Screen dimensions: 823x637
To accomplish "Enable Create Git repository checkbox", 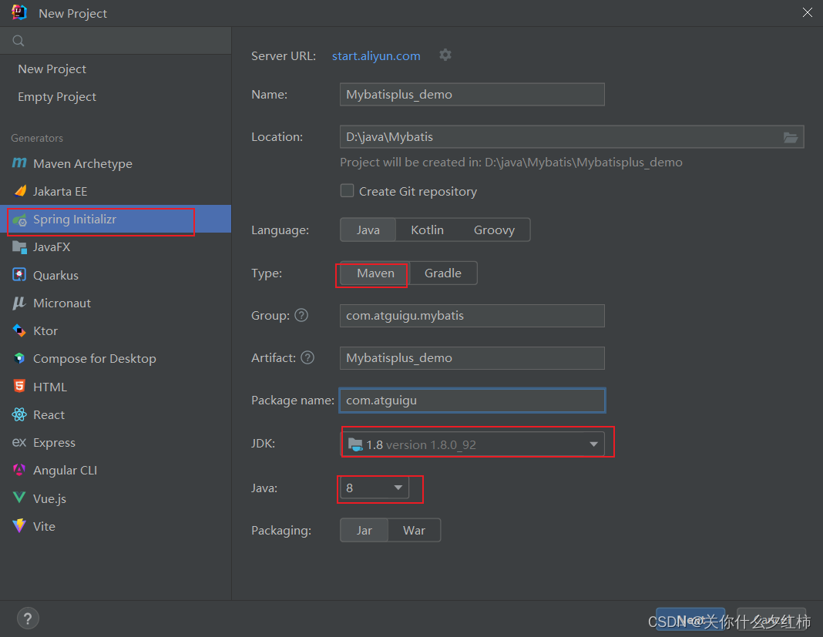I will point(347,190).
